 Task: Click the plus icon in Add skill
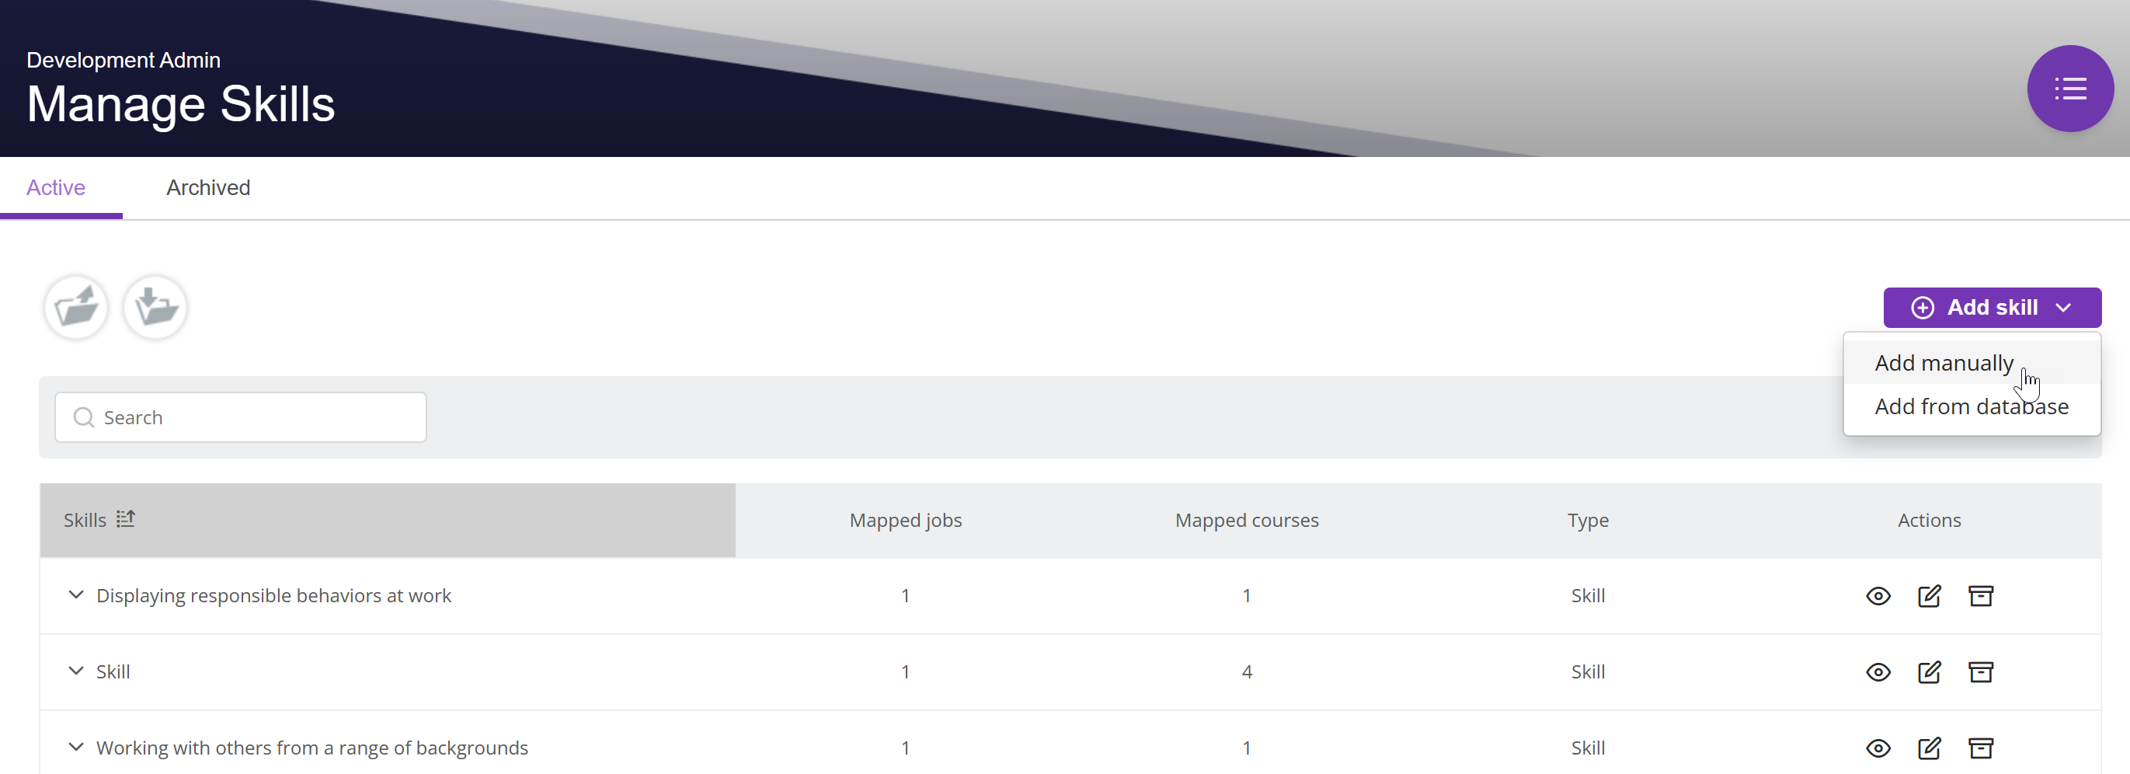[x=1923, y=308]
